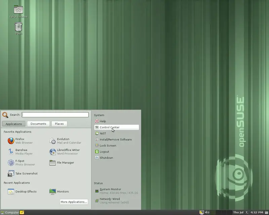269x215 pixels.
Task: Toggle the Computer menu button on panel
Action: click(10, 212)
